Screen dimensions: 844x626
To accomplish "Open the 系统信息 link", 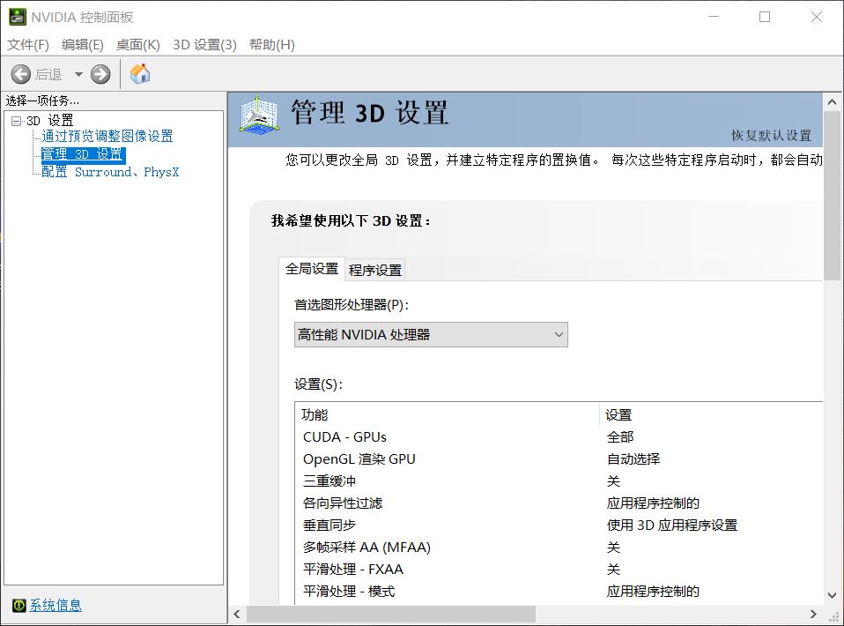I will click(56, 605).
